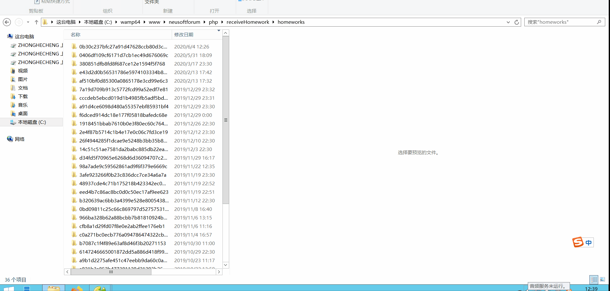Select folder icon of af510bf0d85300a0865178e3cd99e6c3

point(74,81)
